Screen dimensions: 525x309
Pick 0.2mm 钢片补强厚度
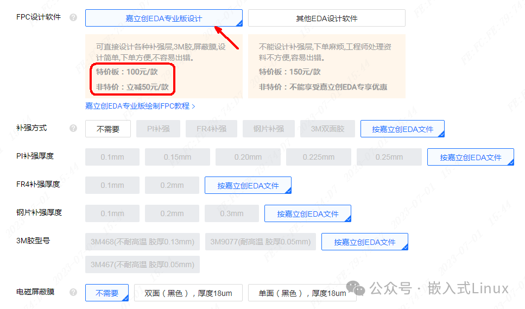(x=172, y=213)
